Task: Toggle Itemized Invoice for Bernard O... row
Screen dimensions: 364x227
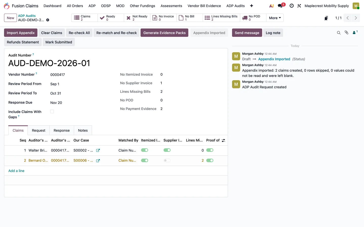Action: pos(145,160)
